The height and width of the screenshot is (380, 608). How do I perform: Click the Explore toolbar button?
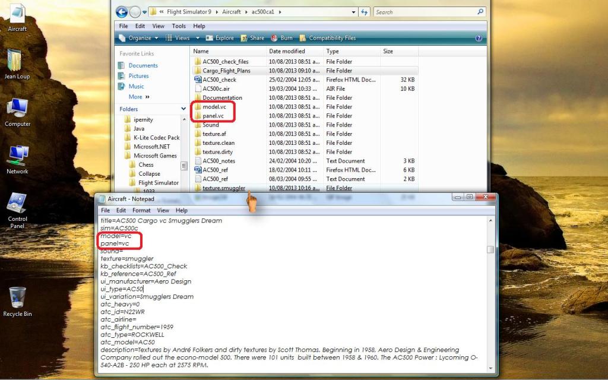point(220,38)
